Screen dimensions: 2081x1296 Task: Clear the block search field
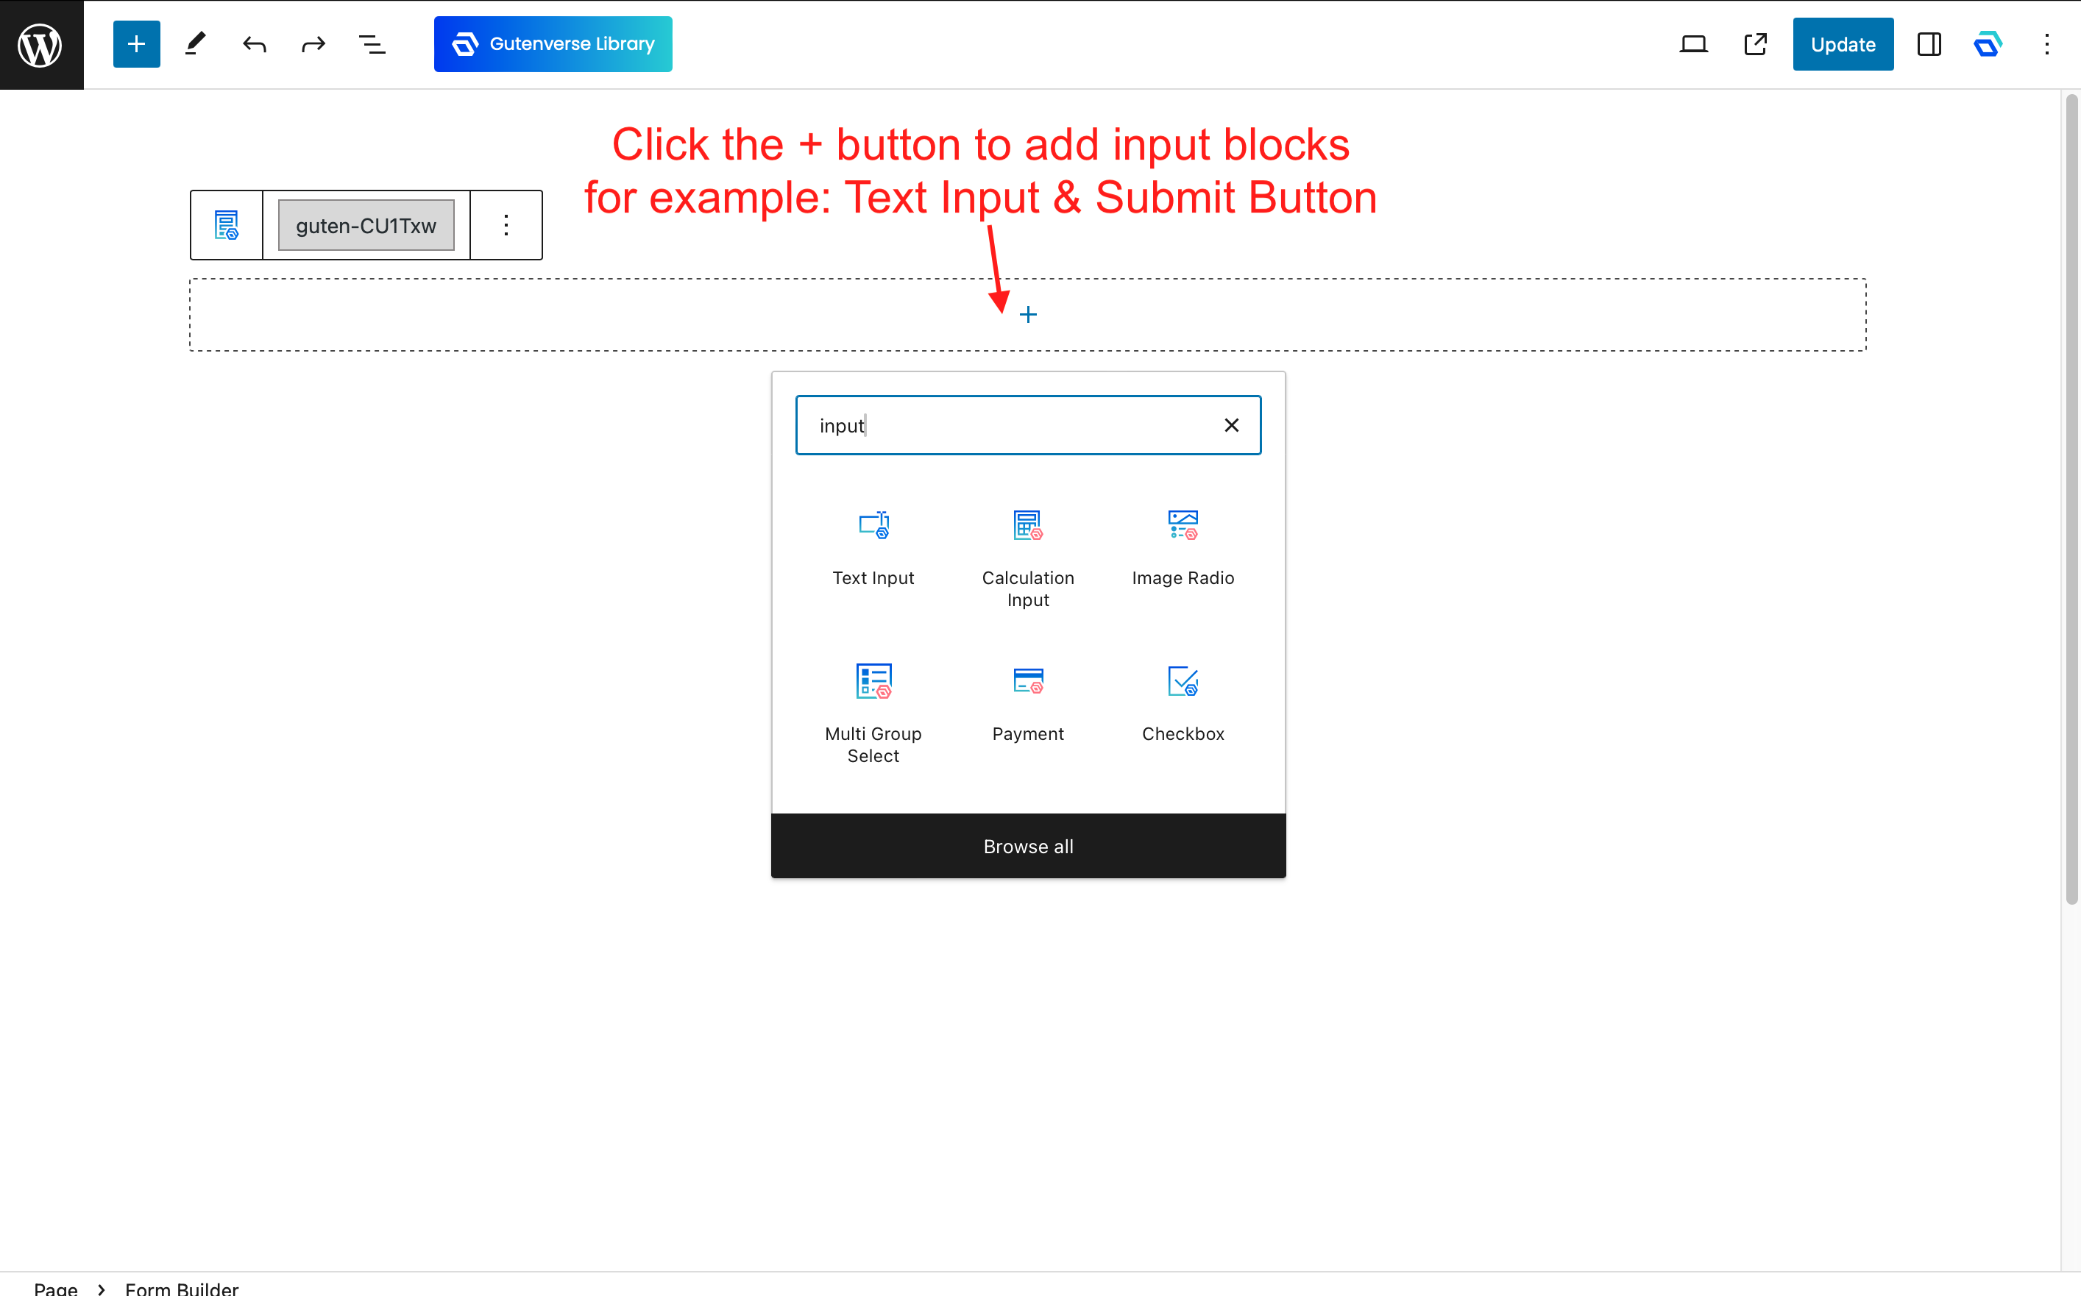pos(1230,425)
